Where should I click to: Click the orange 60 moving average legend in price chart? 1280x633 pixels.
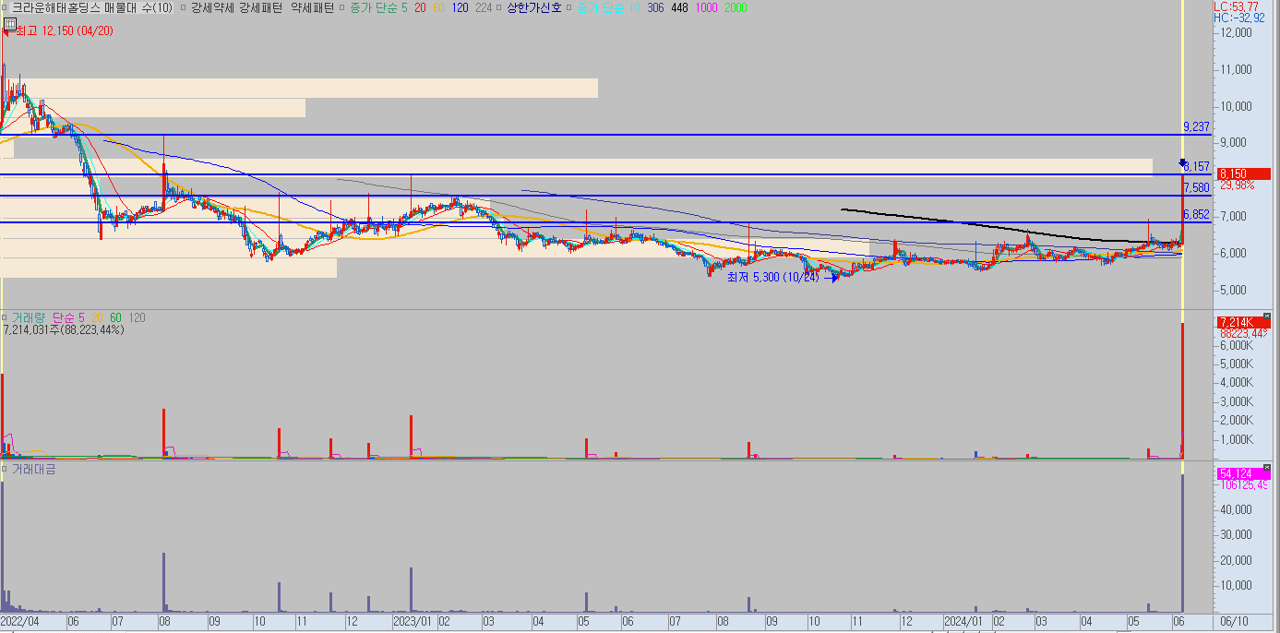click(438, 7)
